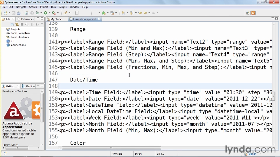Screen dimensions: 280x157
Task: Open the puzzle-piece icon dropdown arrow
Action: coord(108,13)
